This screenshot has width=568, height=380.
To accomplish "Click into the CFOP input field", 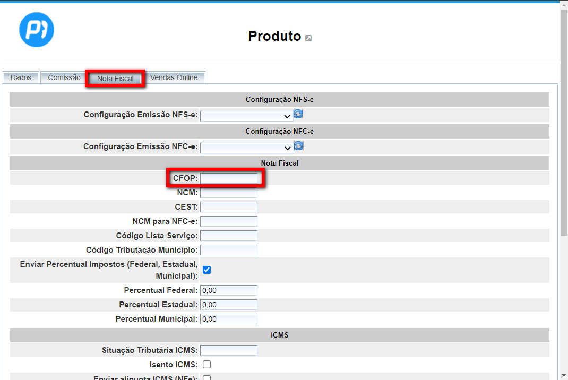I will 228,178.
